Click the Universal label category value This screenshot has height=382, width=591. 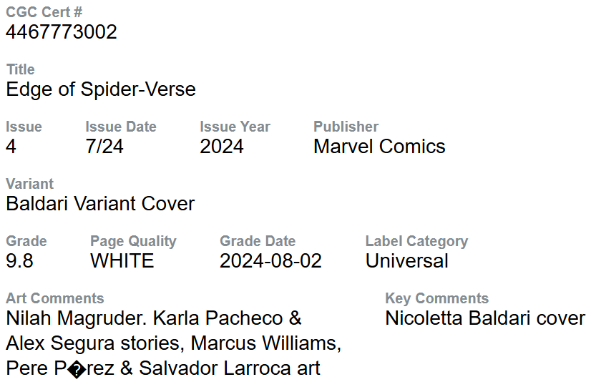[x=407, y=261]
